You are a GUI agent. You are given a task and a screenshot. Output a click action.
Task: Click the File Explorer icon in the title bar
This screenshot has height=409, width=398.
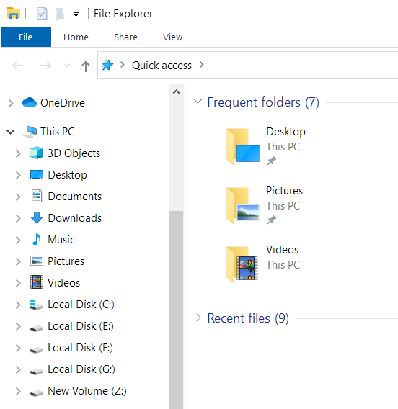[13, 13]
